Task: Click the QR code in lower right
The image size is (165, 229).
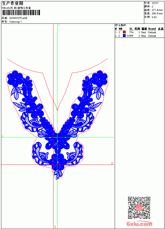Action: tap(139, 208)
